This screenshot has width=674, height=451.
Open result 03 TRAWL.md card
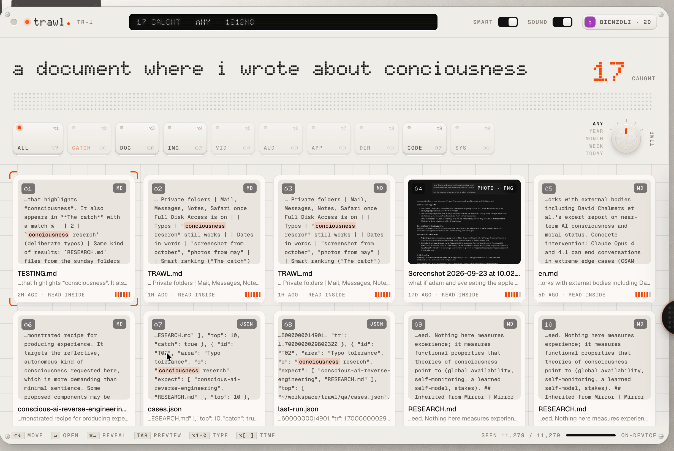tap(334, 239)
